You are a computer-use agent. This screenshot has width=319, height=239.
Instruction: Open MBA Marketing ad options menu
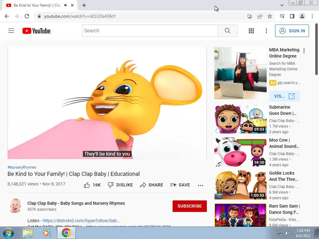tap(304, 51)
